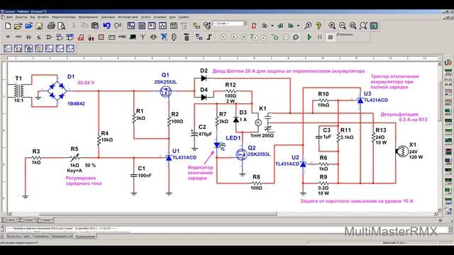
Task: Open the Find magnifier tool
Action: click(x=308, y=25)
